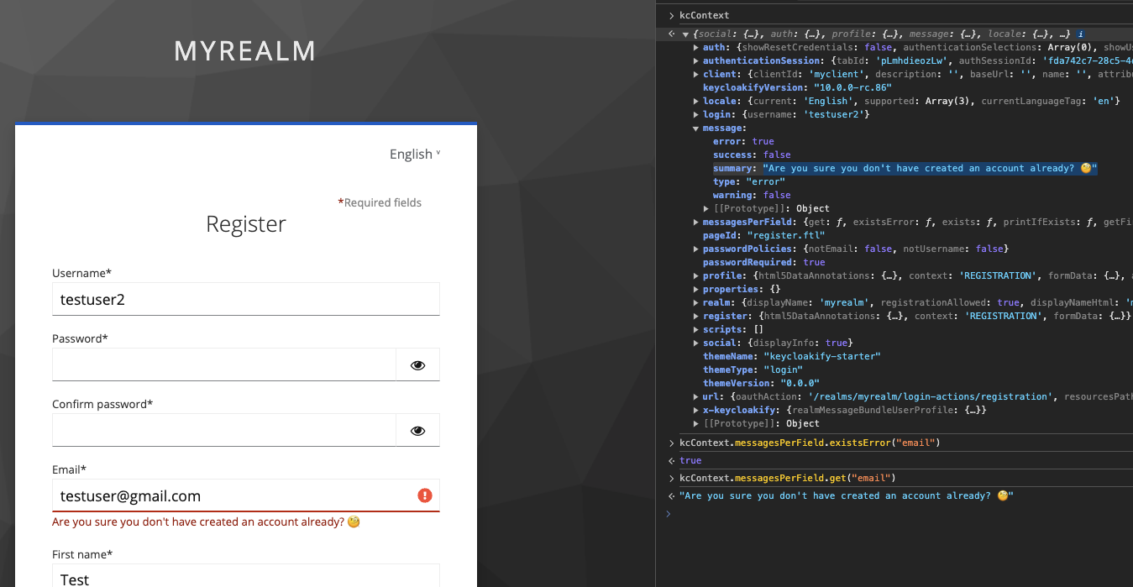Viewport: 1133px width, 587px height.
Task: Focus the Username input field
Action: coord(246,299)
